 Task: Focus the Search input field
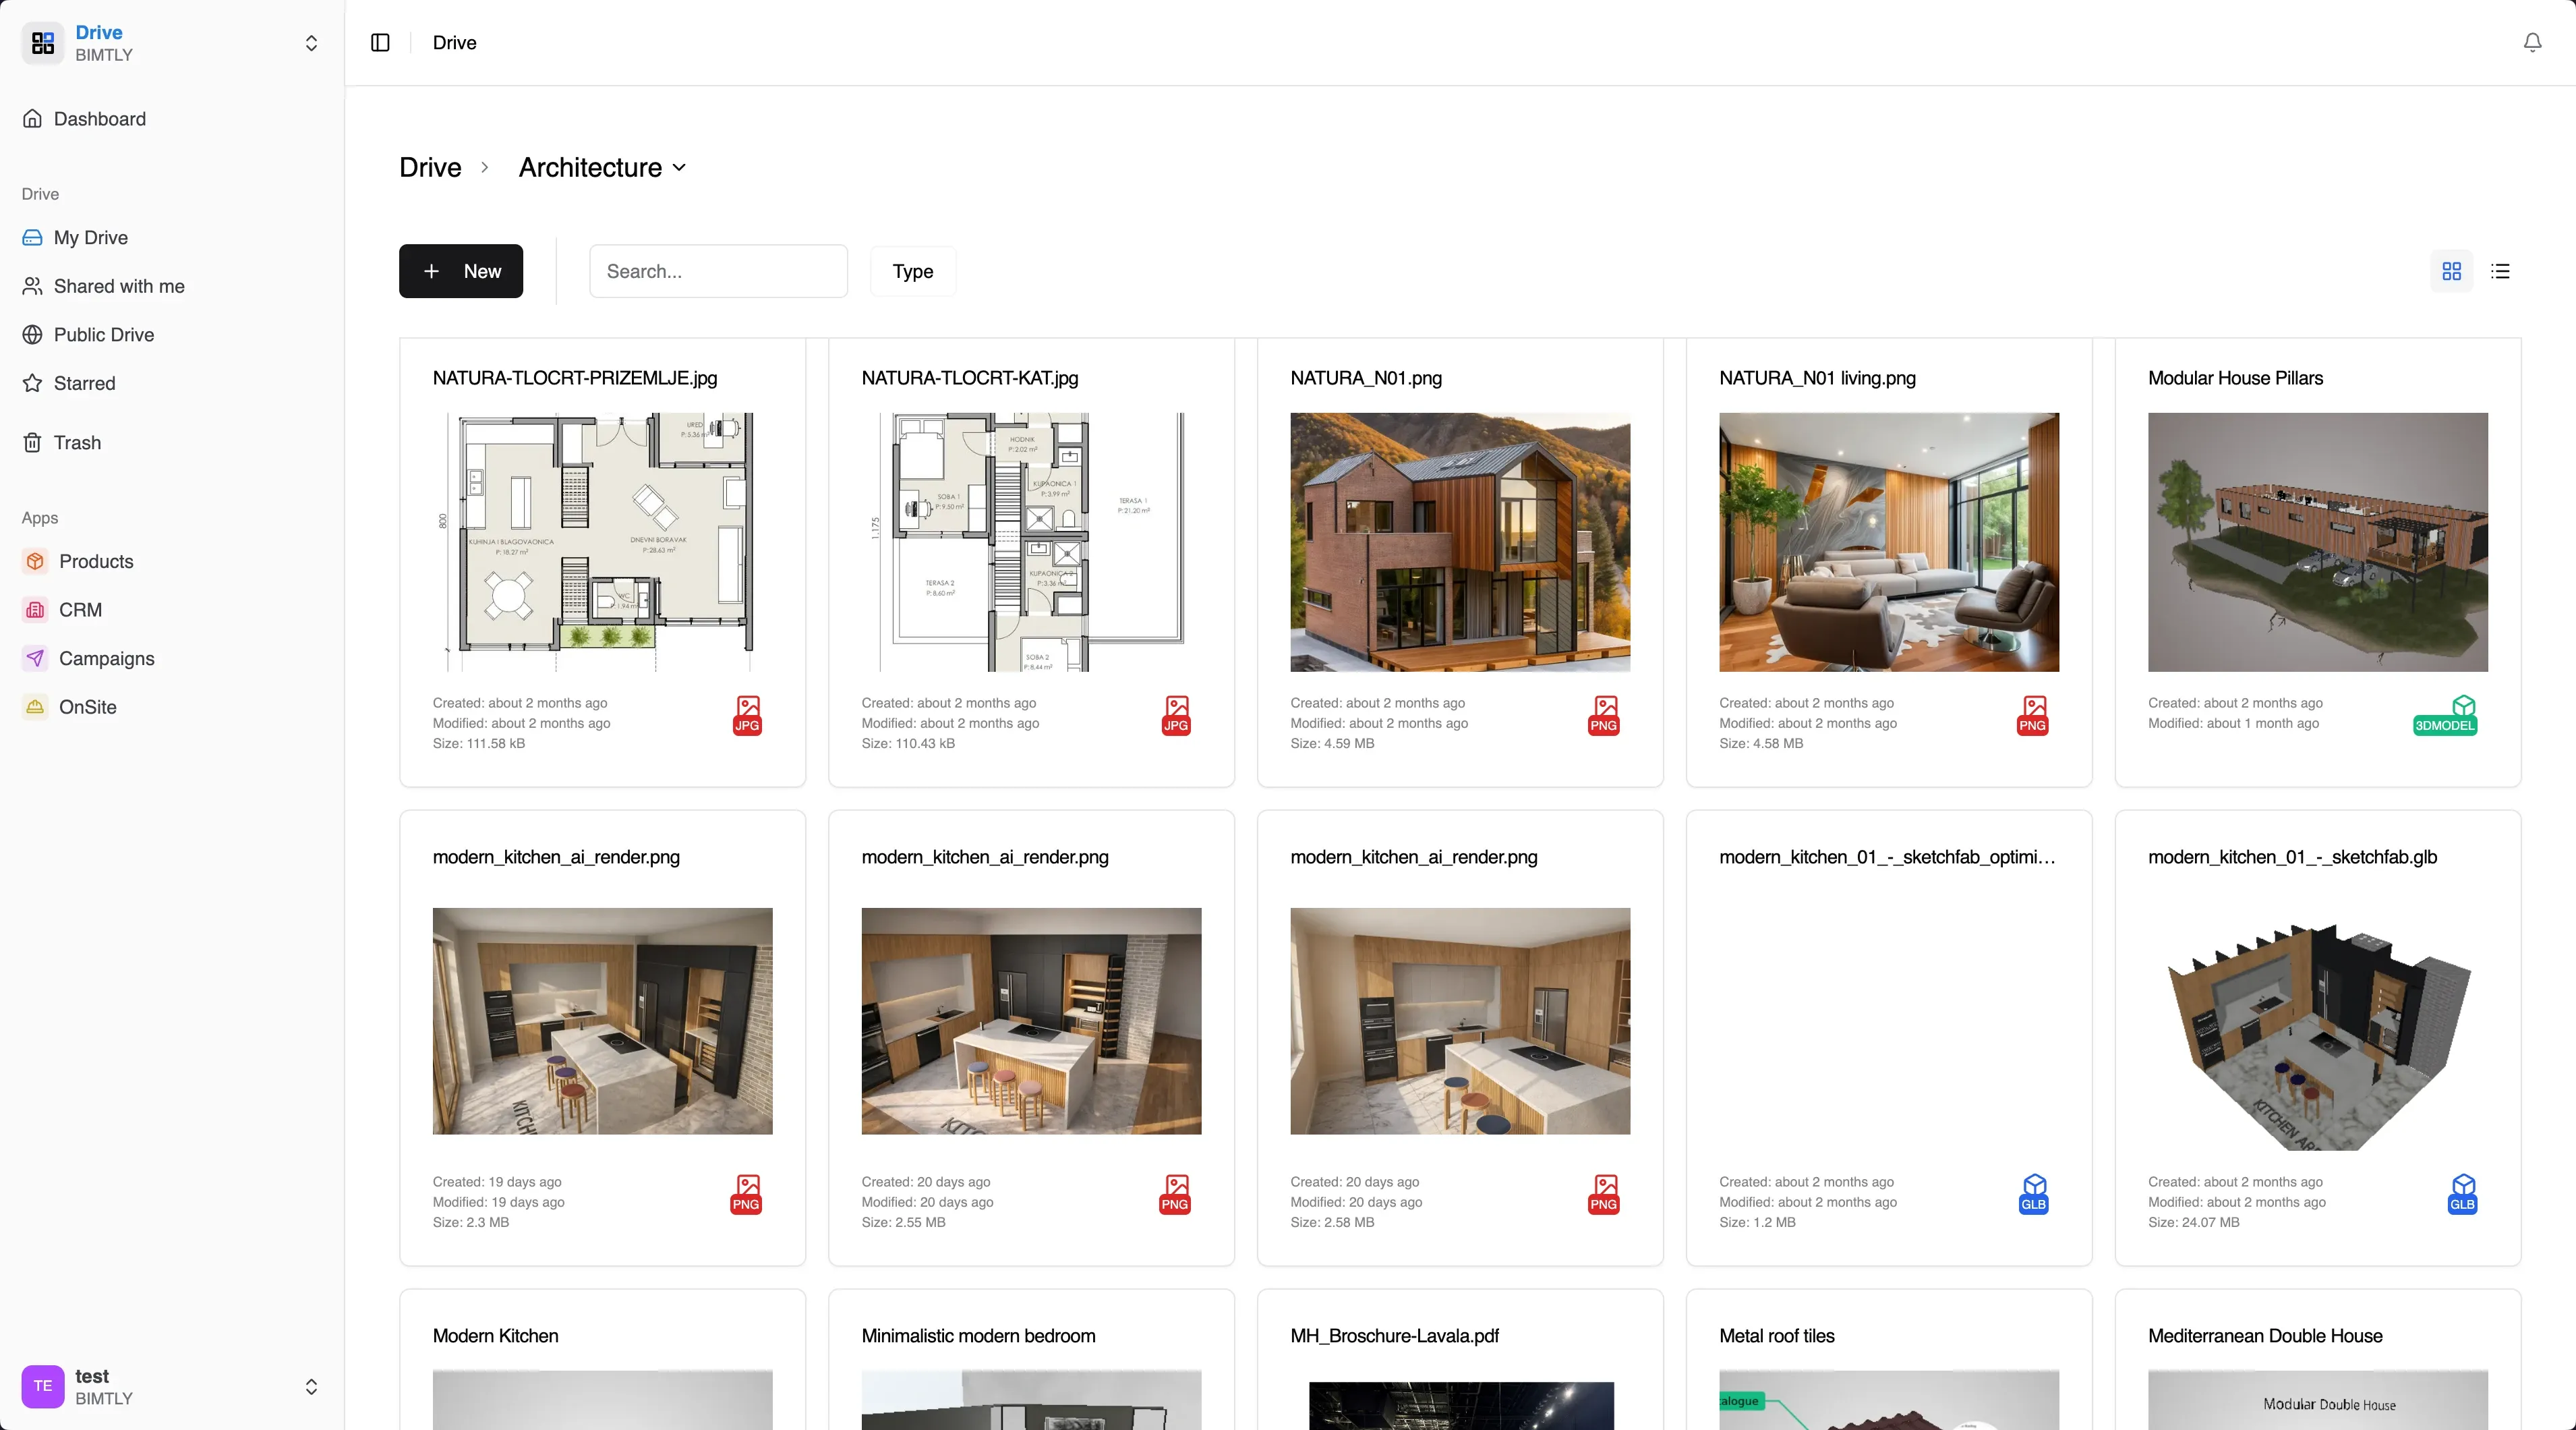coord(718,271)
